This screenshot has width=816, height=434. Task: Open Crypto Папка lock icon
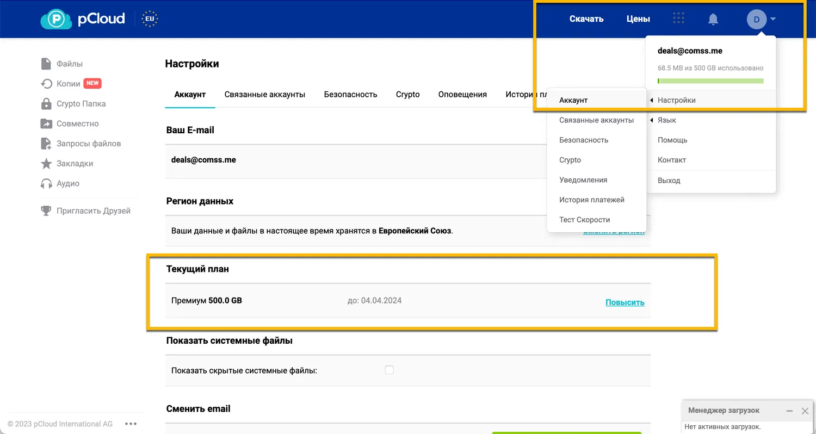(x=46, y=103)
